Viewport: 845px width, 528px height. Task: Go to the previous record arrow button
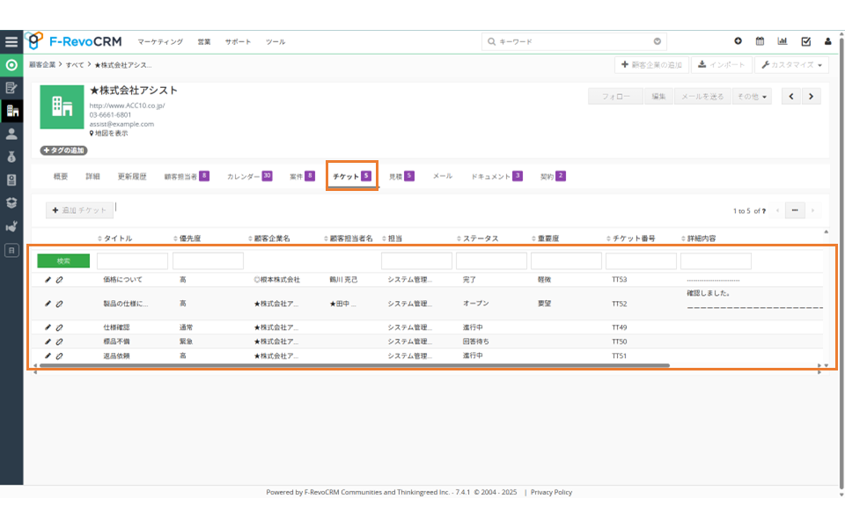(791, 97)
